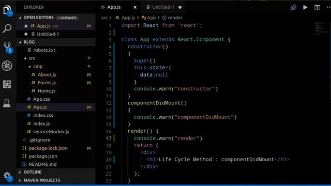This screenshot has height=186, width=331.
Task: Switch to the Untitled-1 tab
Action: coord(163,7)
